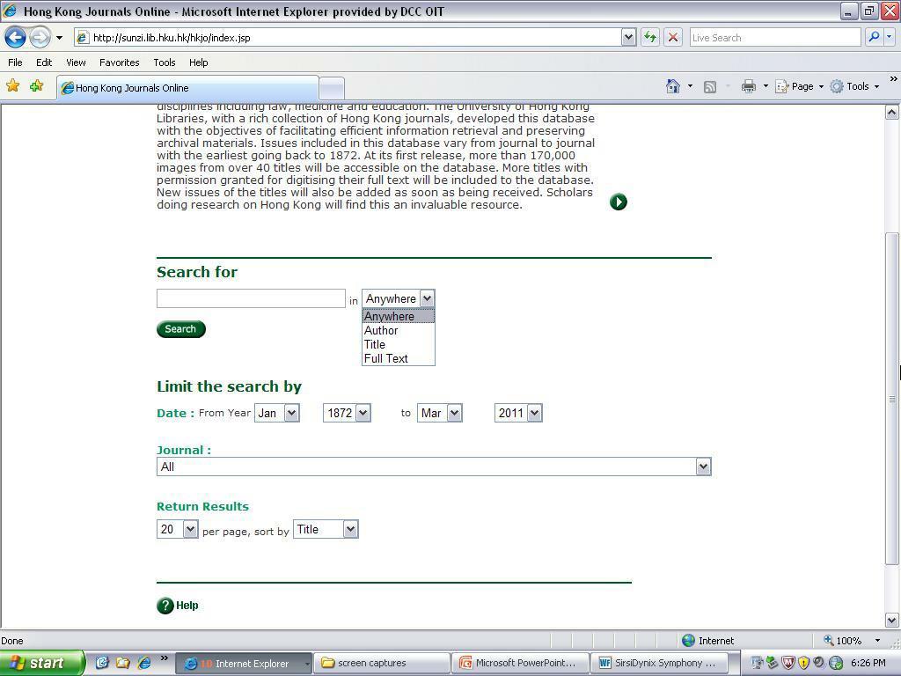Click the green Search button
901x676 pixels.
181,329
